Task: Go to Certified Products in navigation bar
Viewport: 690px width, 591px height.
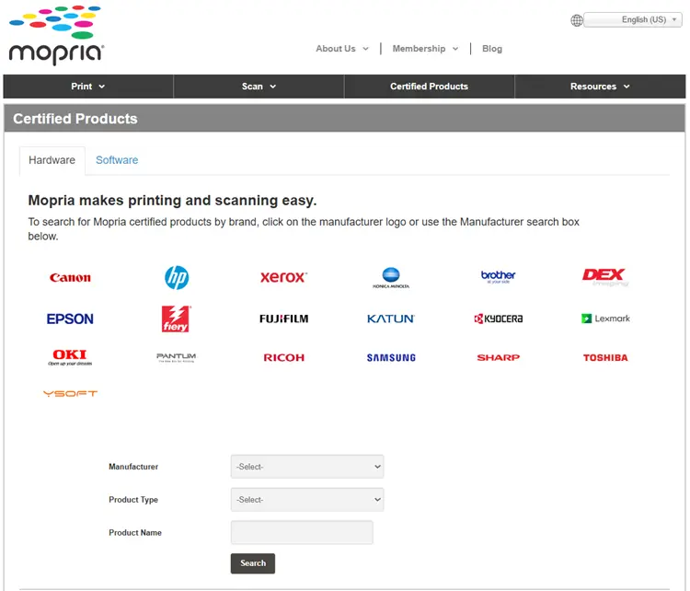Action: (x=429, y=87)
